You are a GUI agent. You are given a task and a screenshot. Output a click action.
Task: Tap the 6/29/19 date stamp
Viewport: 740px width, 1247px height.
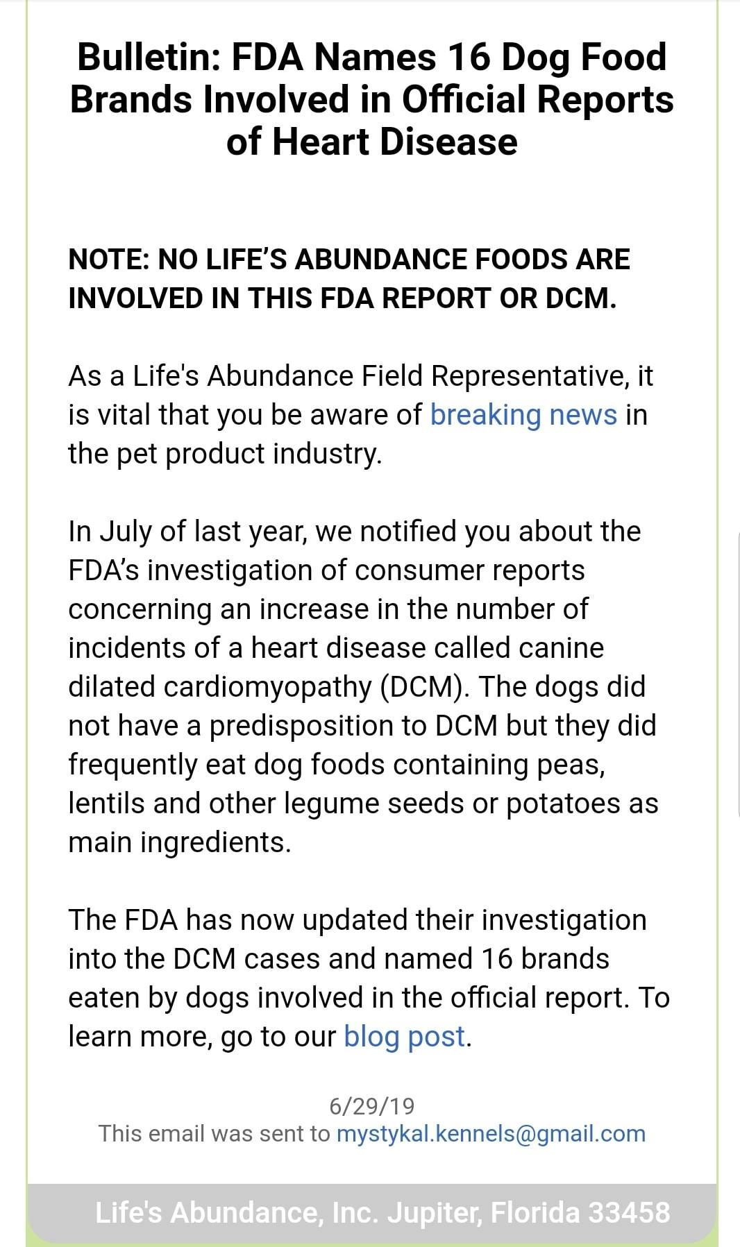coord(372,1105)
